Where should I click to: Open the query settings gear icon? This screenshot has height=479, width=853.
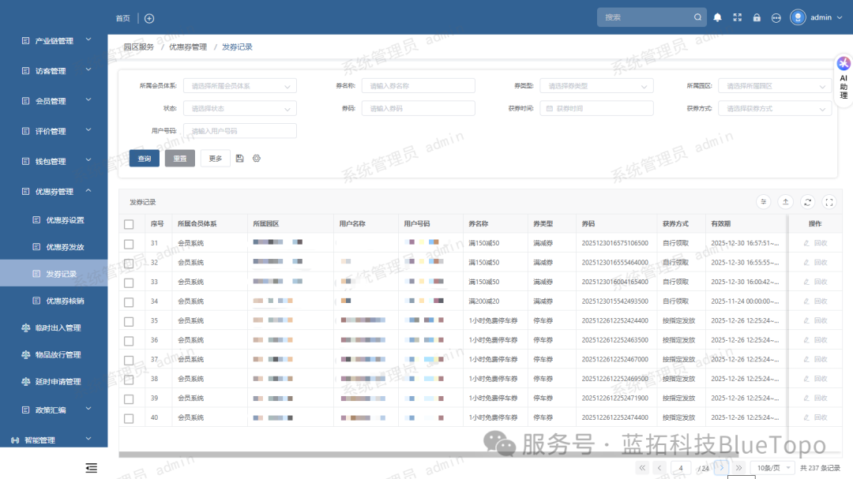(x=256, y=158)
